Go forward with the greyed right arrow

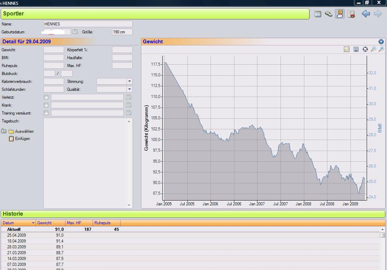click(x=378, y=14)
